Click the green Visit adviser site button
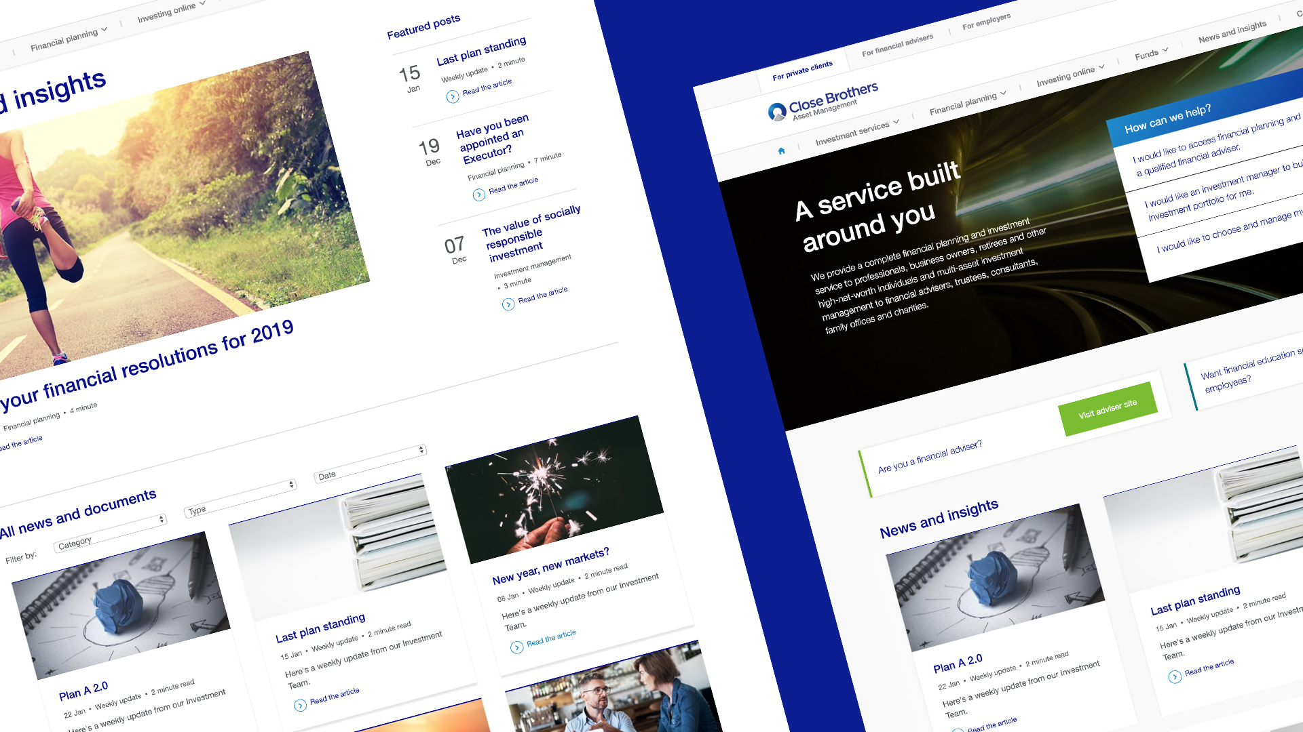1303x732 pixels. (x=1108, y=409)
